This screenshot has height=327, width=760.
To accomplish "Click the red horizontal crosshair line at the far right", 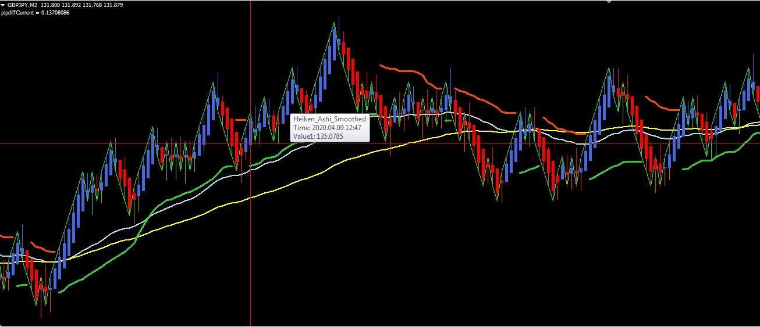I will (x=751, y=143).
